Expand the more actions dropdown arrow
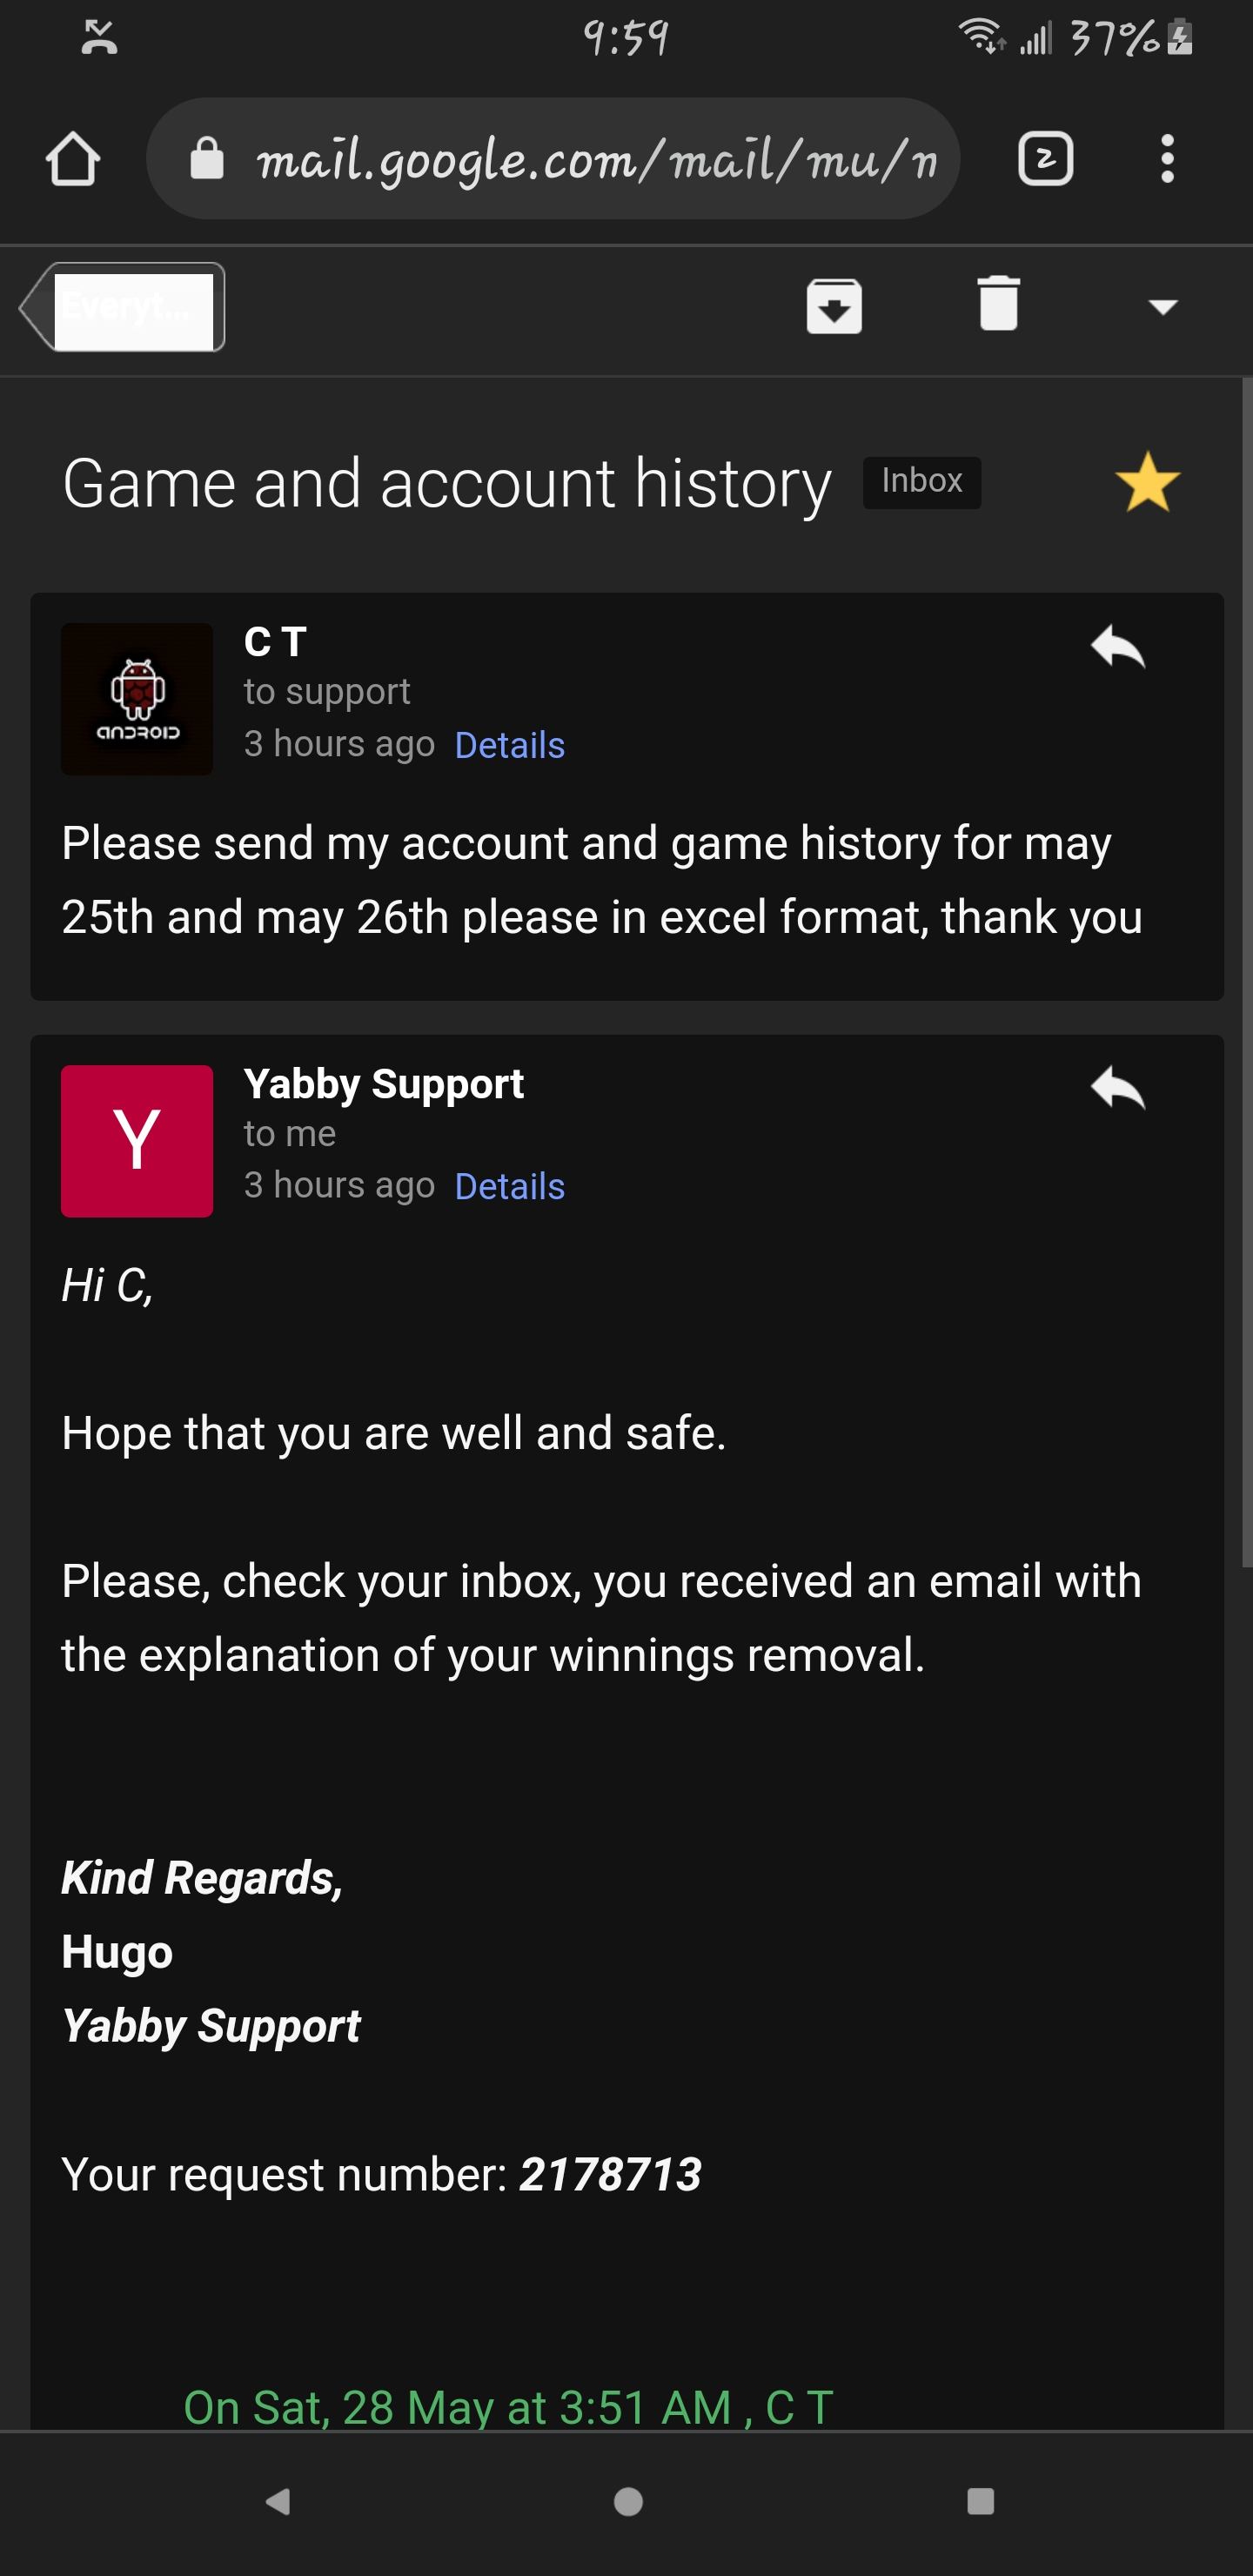 click(1162, 307)
